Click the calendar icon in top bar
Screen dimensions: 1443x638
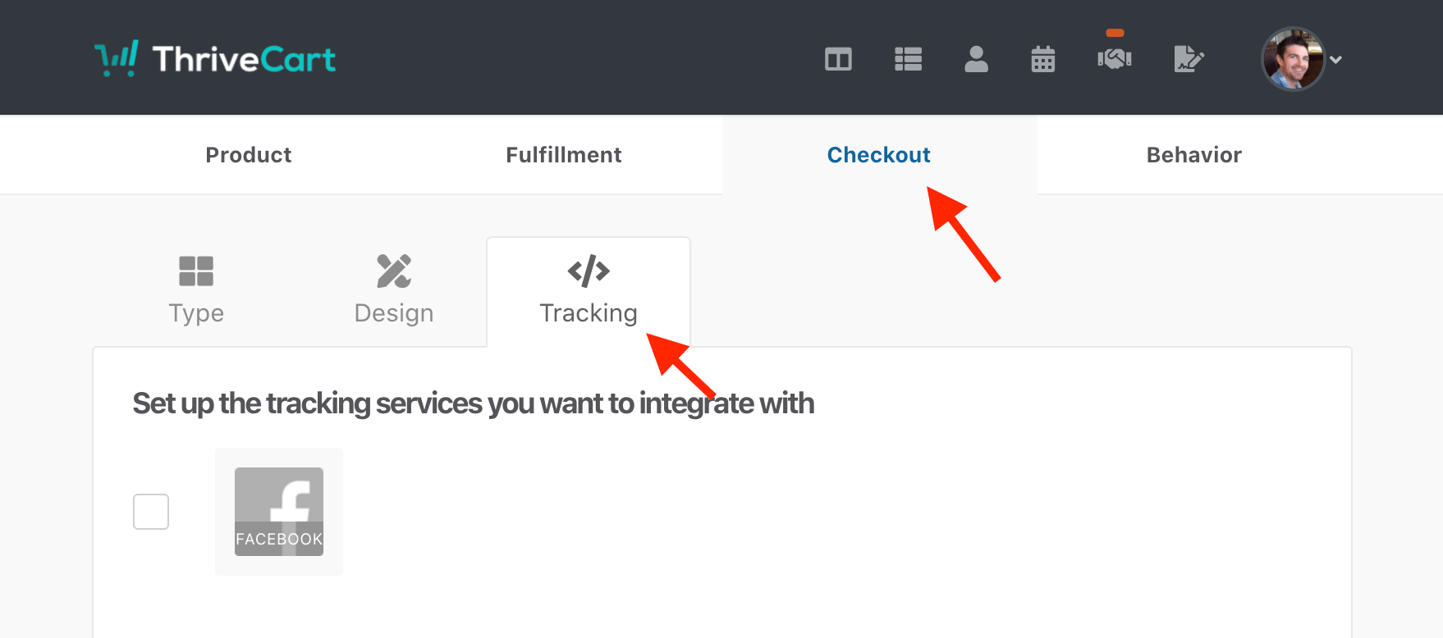point(1043,59)
